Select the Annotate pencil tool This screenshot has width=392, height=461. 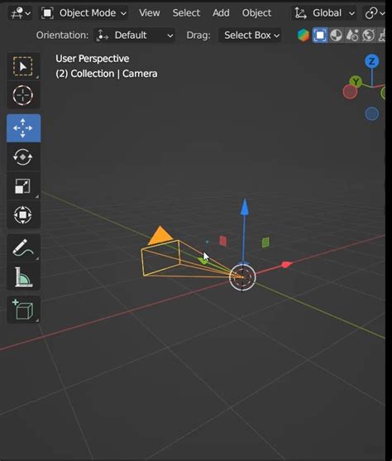(x=23, y=247)
